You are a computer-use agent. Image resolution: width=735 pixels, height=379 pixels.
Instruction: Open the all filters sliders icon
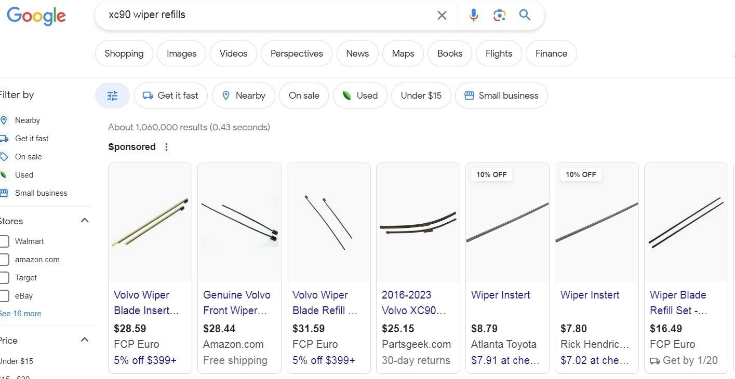click(x=112, y=96)
